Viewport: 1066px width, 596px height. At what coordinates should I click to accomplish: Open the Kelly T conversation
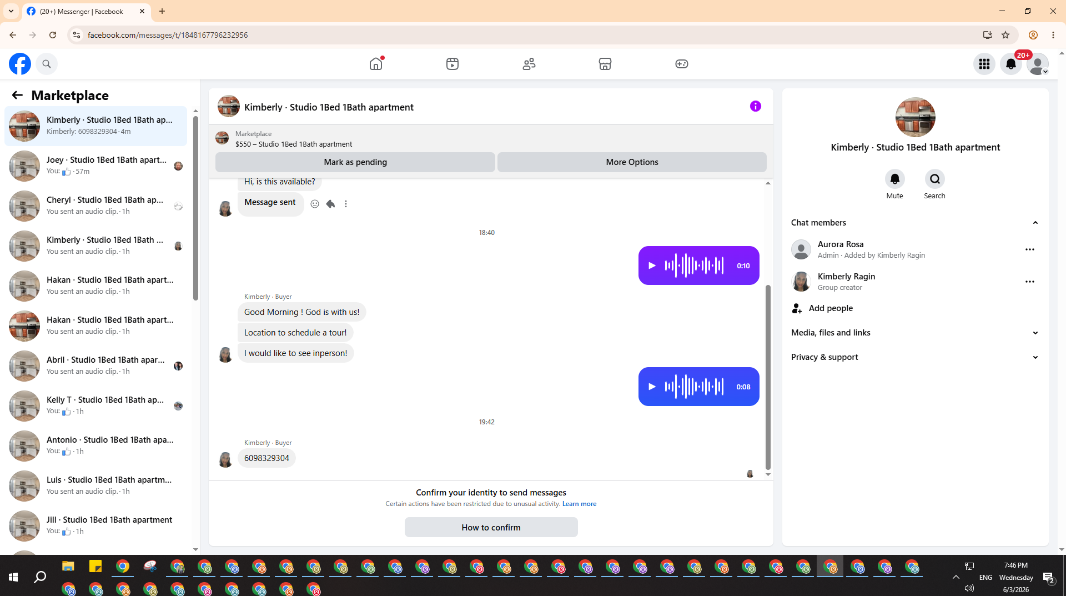pos(96,406)
